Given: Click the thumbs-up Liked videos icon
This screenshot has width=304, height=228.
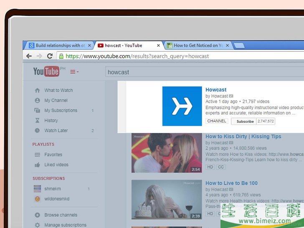Looking at the screenshot, I should click(37, 165).
